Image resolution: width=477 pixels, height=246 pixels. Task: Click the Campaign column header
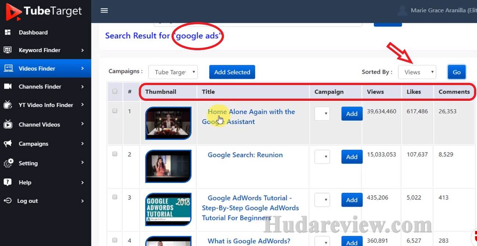329,92
